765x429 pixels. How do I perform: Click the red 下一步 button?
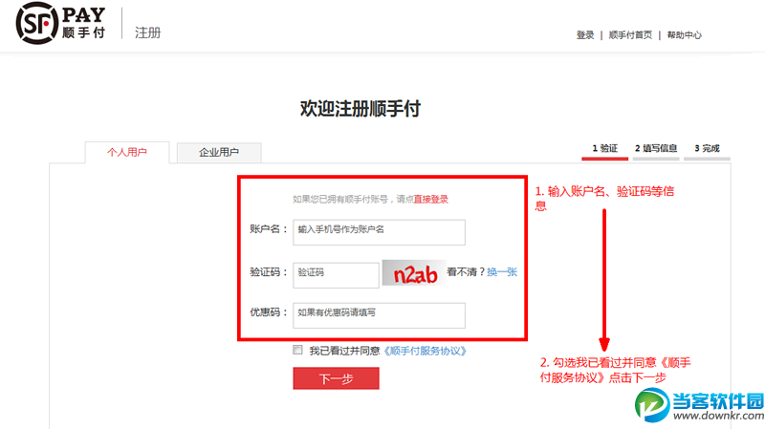pyautogui.click(x=337, y=378)
